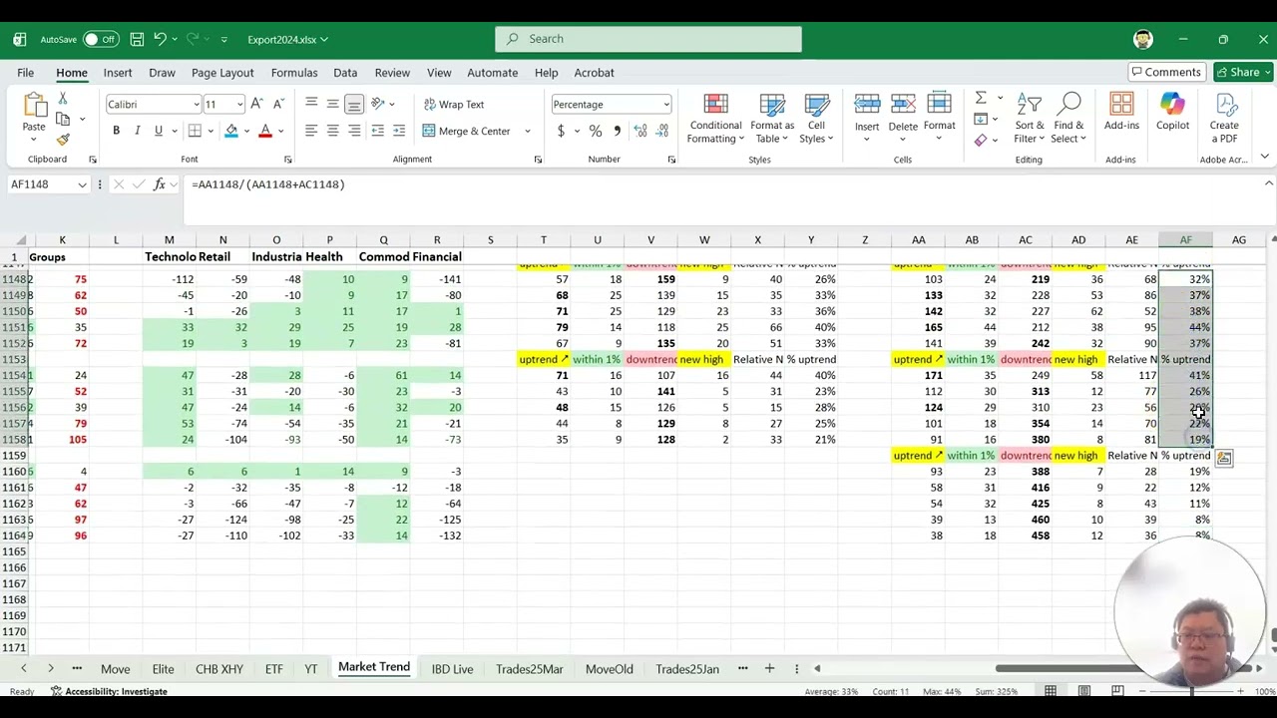Open the File menu

[25, 73]
